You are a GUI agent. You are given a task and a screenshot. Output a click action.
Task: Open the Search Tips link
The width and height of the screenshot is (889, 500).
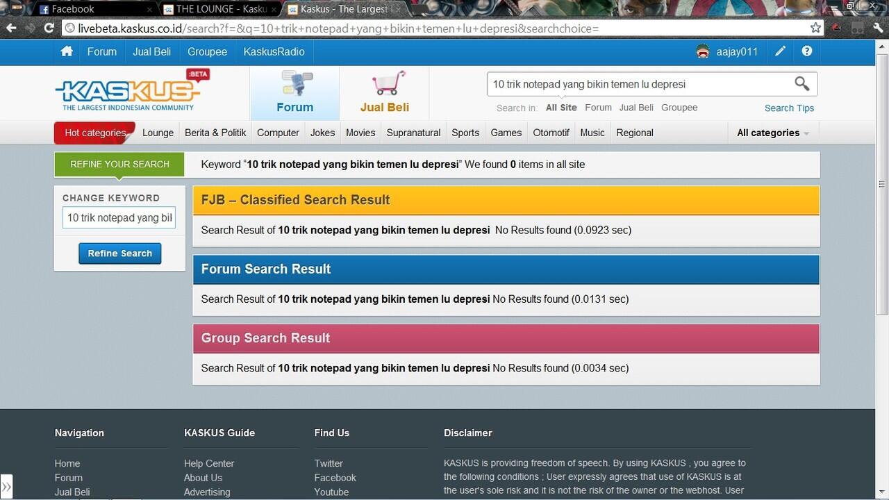pyautogui.click(x=789, y=108)
